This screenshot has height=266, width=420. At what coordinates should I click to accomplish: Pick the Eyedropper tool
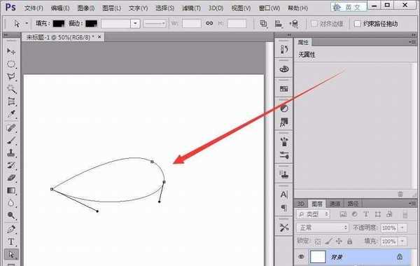11,114
